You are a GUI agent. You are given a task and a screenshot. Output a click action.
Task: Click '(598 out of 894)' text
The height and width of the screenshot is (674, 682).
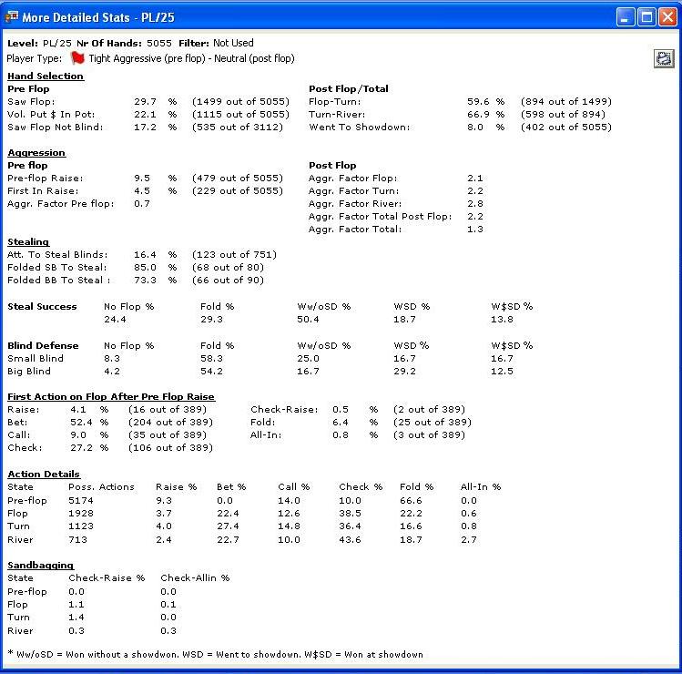pyautogui.click(x=563, y=115)
